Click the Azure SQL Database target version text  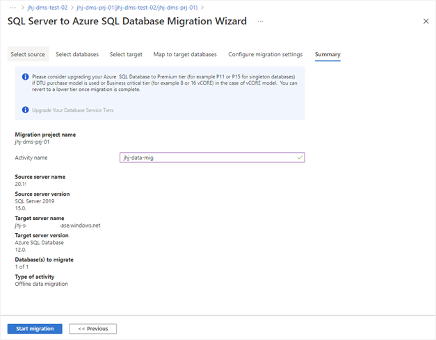coord(39,243)
